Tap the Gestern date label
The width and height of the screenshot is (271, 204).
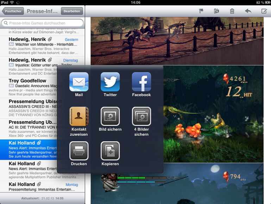[71, 40]
